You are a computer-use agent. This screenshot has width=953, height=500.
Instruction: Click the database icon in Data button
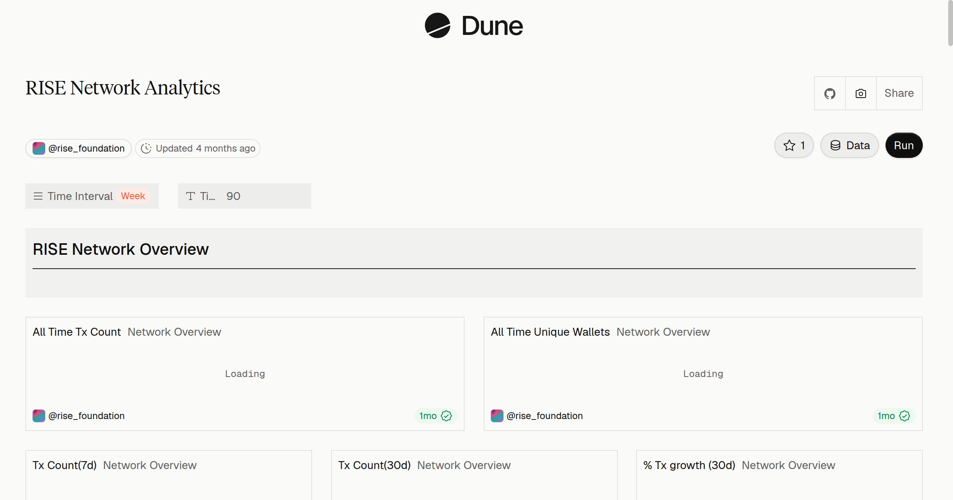[835, 145]
